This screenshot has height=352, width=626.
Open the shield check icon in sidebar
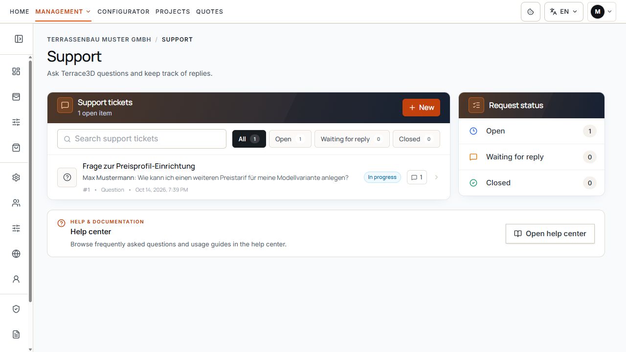click(x=16, y=309)
